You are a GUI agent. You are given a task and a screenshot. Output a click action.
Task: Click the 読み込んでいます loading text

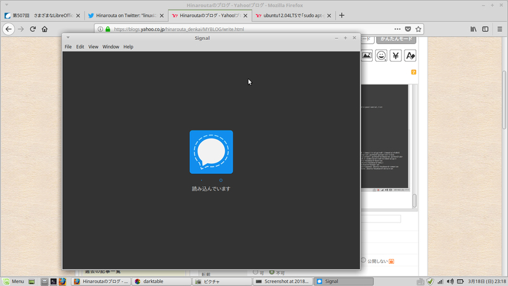point(211,189)
